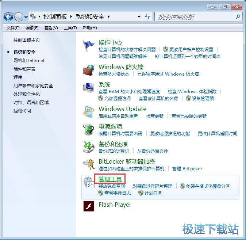Open the 文件(F) menu
This screenshot has height=240, width=246.
tap(13, 28)
